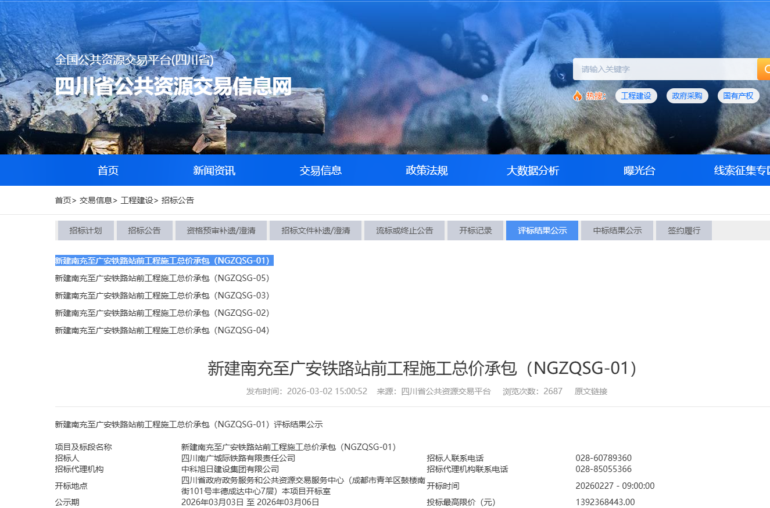
Task: Switch to the 资格预审补遗/澄清 tab
Action: pyautogui.click(x=221, y=230)
